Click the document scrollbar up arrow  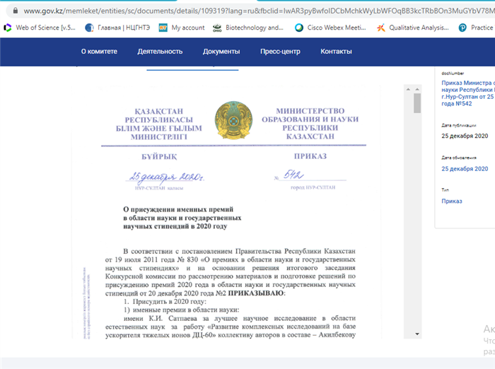click(417, 89)
